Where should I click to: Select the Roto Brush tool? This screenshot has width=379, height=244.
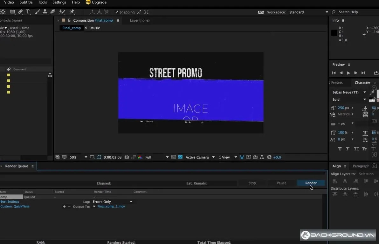pos(62,11)
